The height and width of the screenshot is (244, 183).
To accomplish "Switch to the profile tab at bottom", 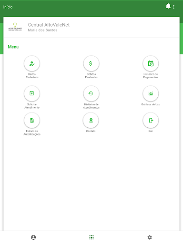I will [x=33, y=237].
